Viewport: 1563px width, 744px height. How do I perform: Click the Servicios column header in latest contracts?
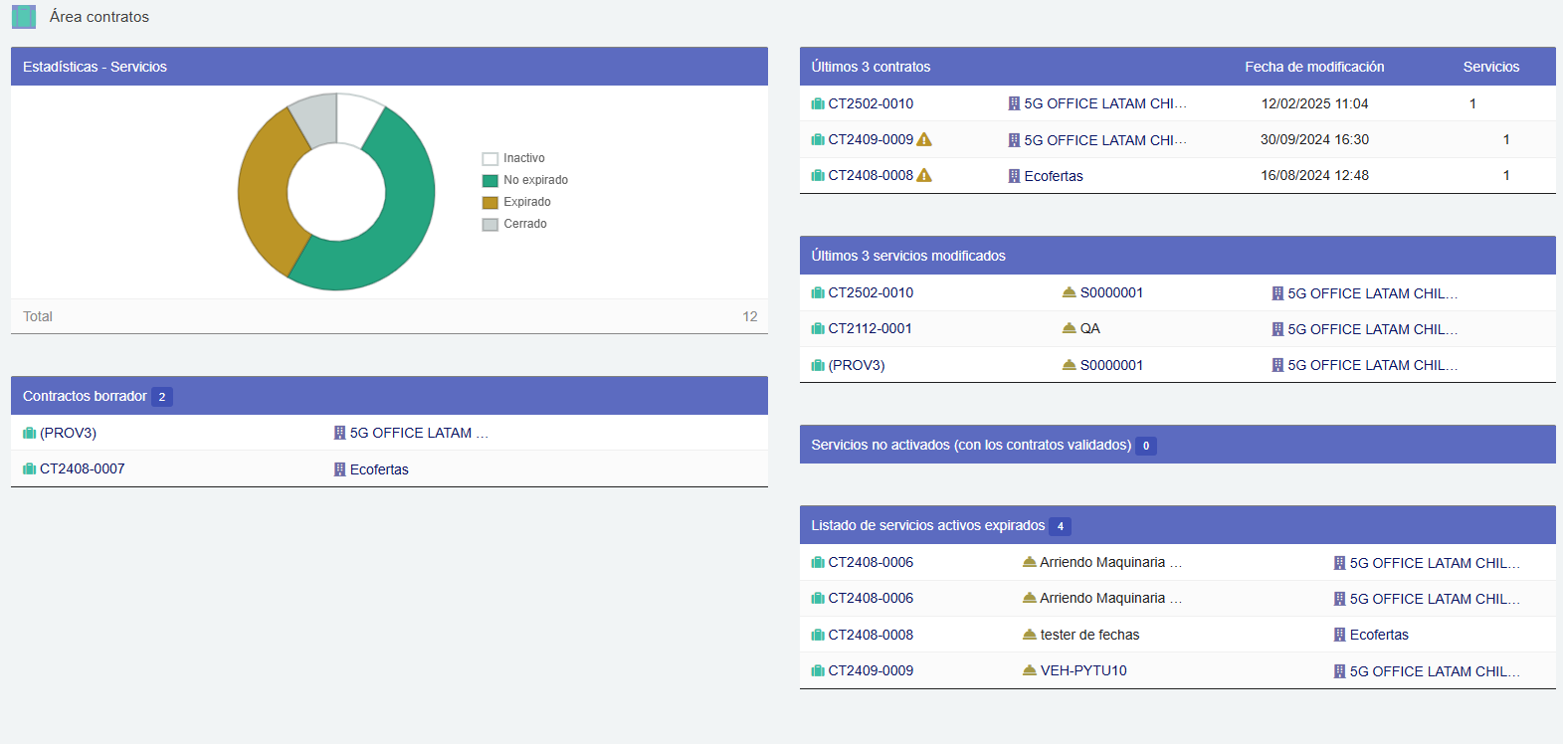tap(1490, 67)
